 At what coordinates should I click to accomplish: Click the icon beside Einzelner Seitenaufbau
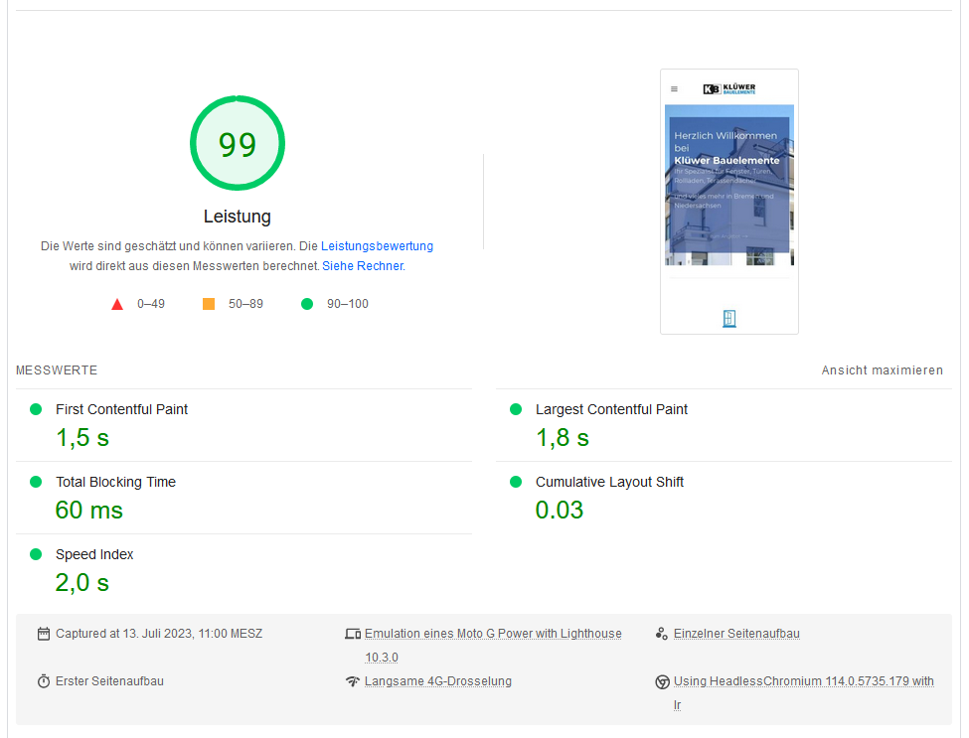click(x=662, y=634)
